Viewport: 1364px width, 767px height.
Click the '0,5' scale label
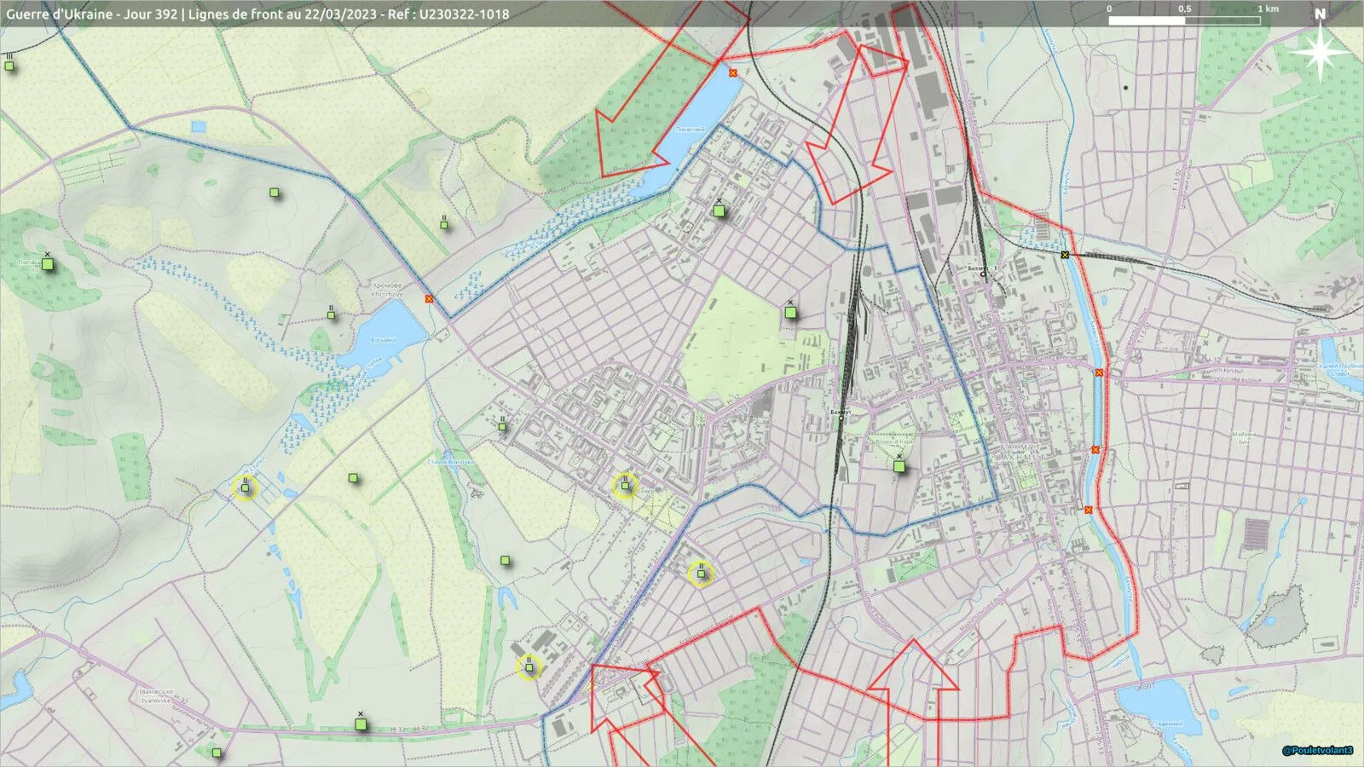tap(1185, 9)
